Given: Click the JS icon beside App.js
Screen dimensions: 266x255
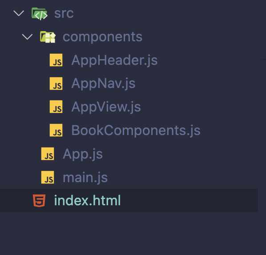Looking at the screenshot, I should pyautogui.click(x=48, y=154).
